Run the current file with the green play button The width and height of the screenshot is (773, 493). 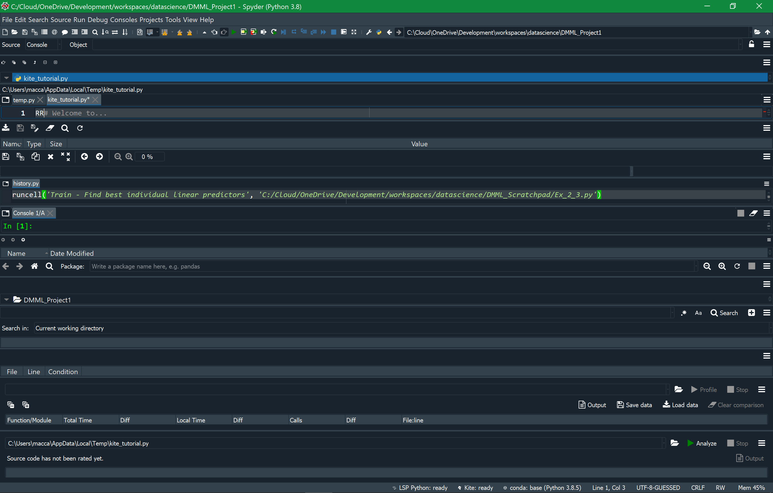(x=234, y=32)
